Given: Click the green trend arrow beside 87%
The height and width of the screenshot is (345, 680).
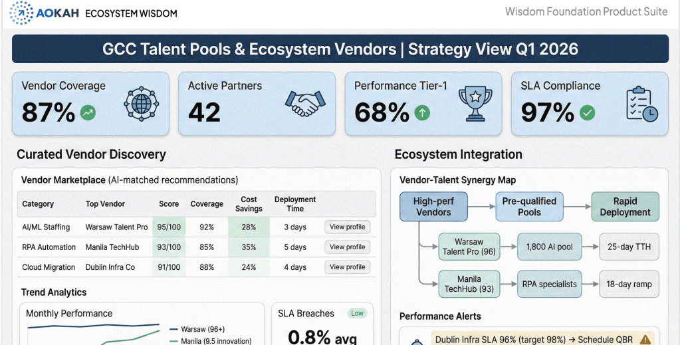Looking at the screenshot, I should [88, 113].
